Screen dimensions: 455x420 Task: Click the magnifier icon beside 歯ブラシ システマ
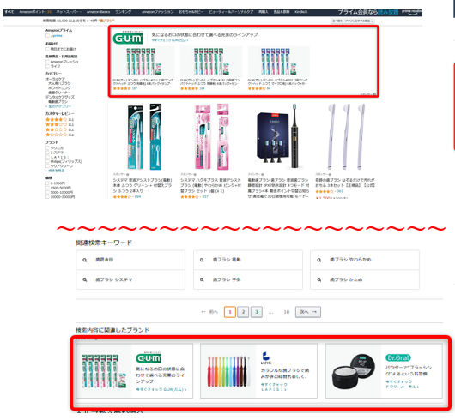coord(85,279)
